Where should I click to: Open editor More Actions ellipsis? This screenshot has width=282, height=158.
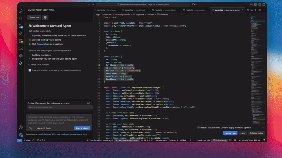click(264, 10)
